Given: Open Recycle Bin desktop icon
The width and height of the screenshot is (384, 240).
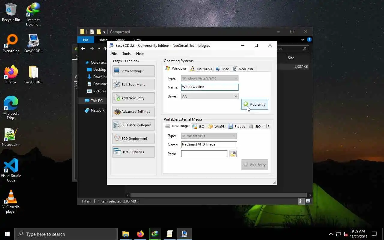Looking at the screenshot, I should click(11, 13).
